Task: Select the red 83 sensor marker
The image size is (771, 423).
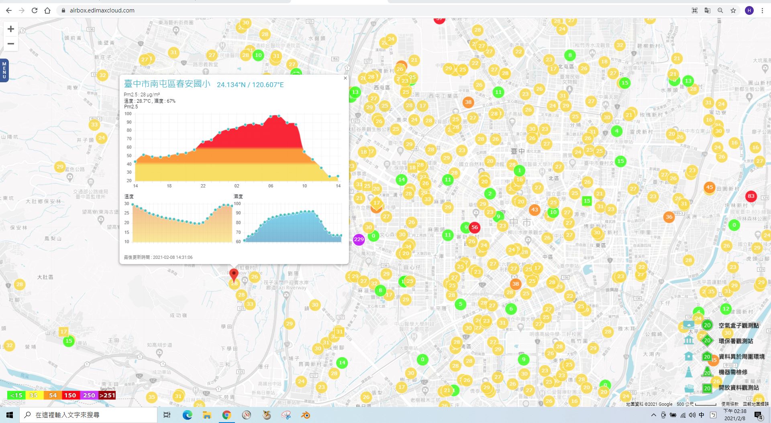Action: tap(751, 196)
